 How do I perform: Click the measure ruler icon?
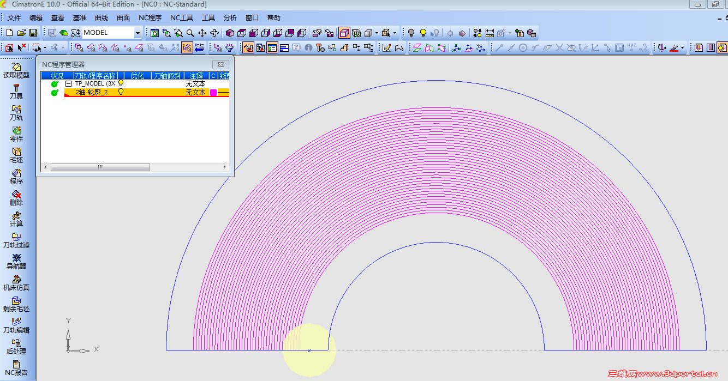[x=490, y=33]
